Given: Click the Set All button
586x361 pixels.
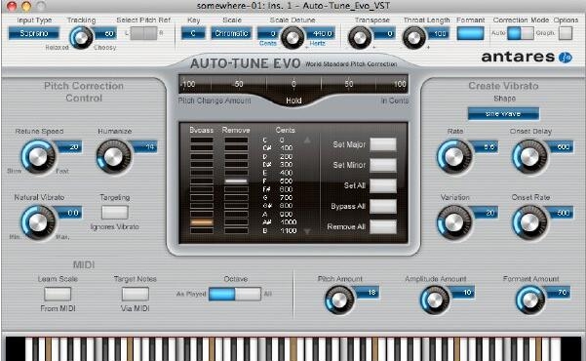Looking at the screenshot, I should [x=383, y=185].
